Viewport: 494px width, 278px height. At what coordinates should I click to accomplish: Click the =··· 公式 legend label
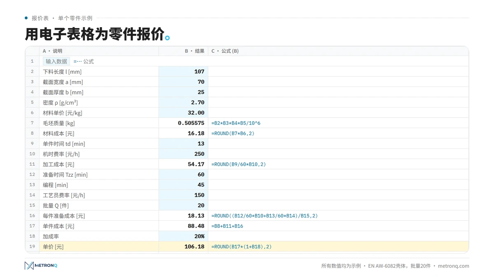(84, 61)
